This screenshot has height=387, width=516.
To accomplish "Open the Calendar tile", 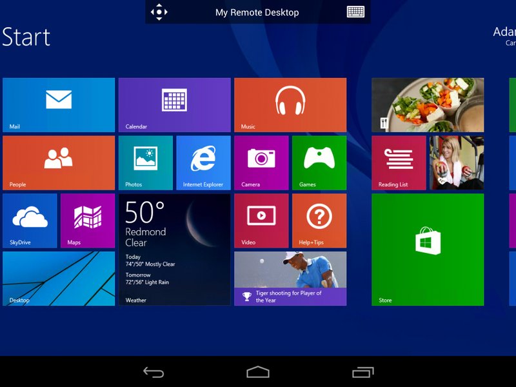I will tap(174, 105).
